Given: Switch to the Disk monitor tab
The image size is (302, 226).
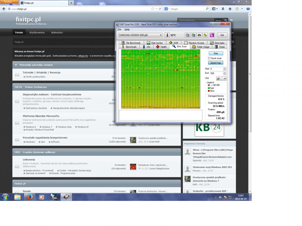Looking at the screenshot, I should click(155, 43).
